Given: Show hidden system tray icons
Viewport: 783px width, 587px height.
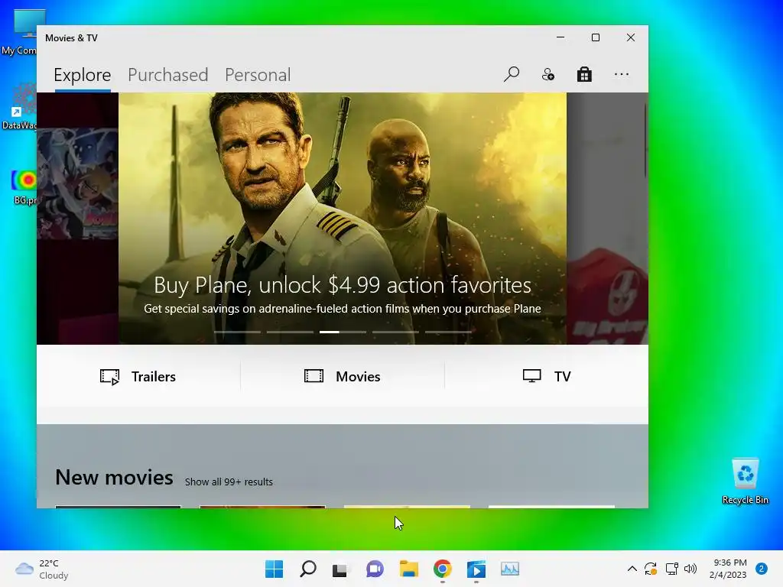Looking at the screenshot, I should (x=632, y=569).
